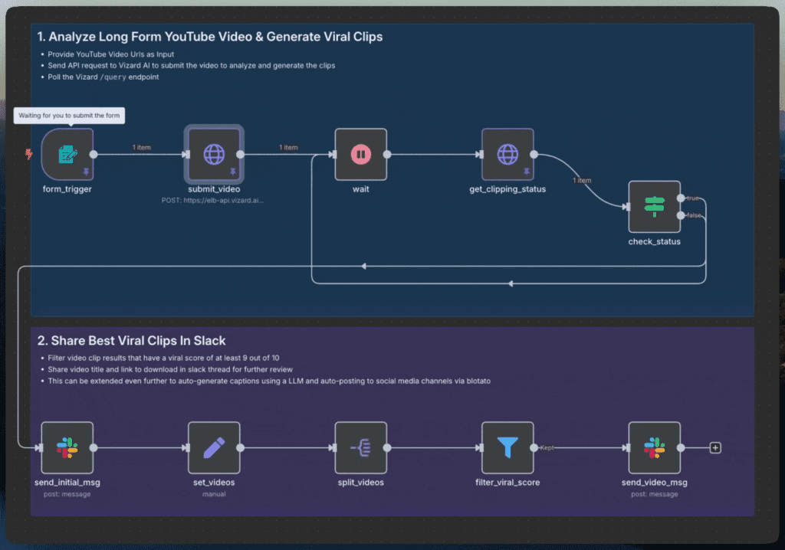Click the plus button after send_video_msg
Screen dimensions: 785x550
715,448
